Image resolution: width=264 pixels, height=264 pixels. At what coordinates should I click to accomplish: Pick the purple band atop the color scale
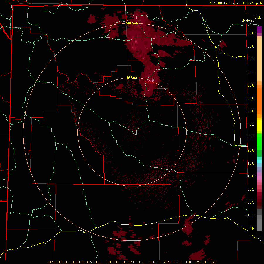(259, 29)
